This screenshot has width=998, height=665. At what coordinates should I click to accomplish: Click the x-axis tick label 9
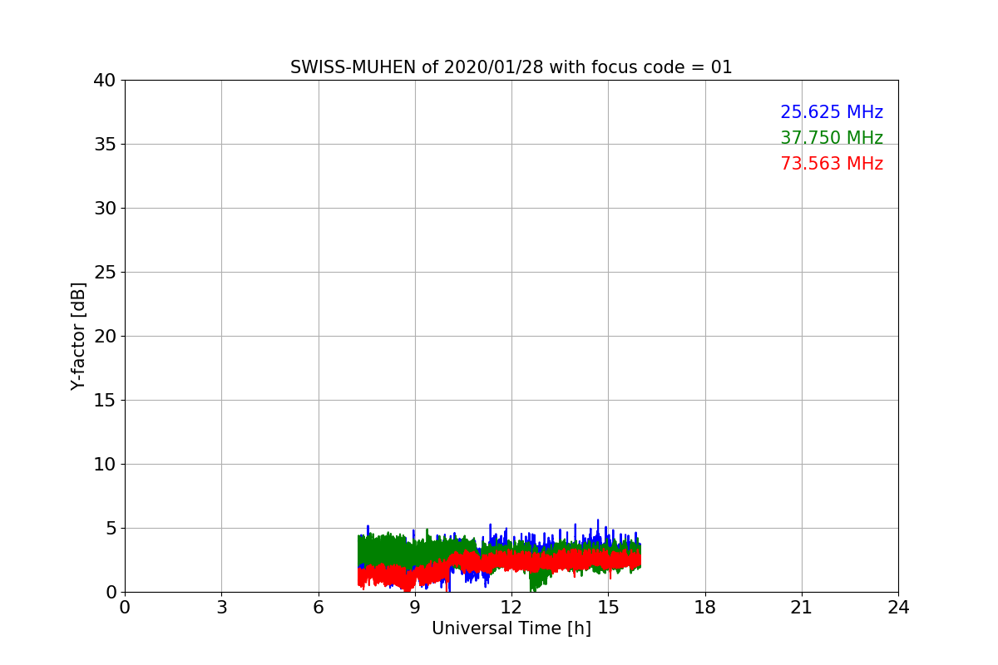(x=415, y=608)
